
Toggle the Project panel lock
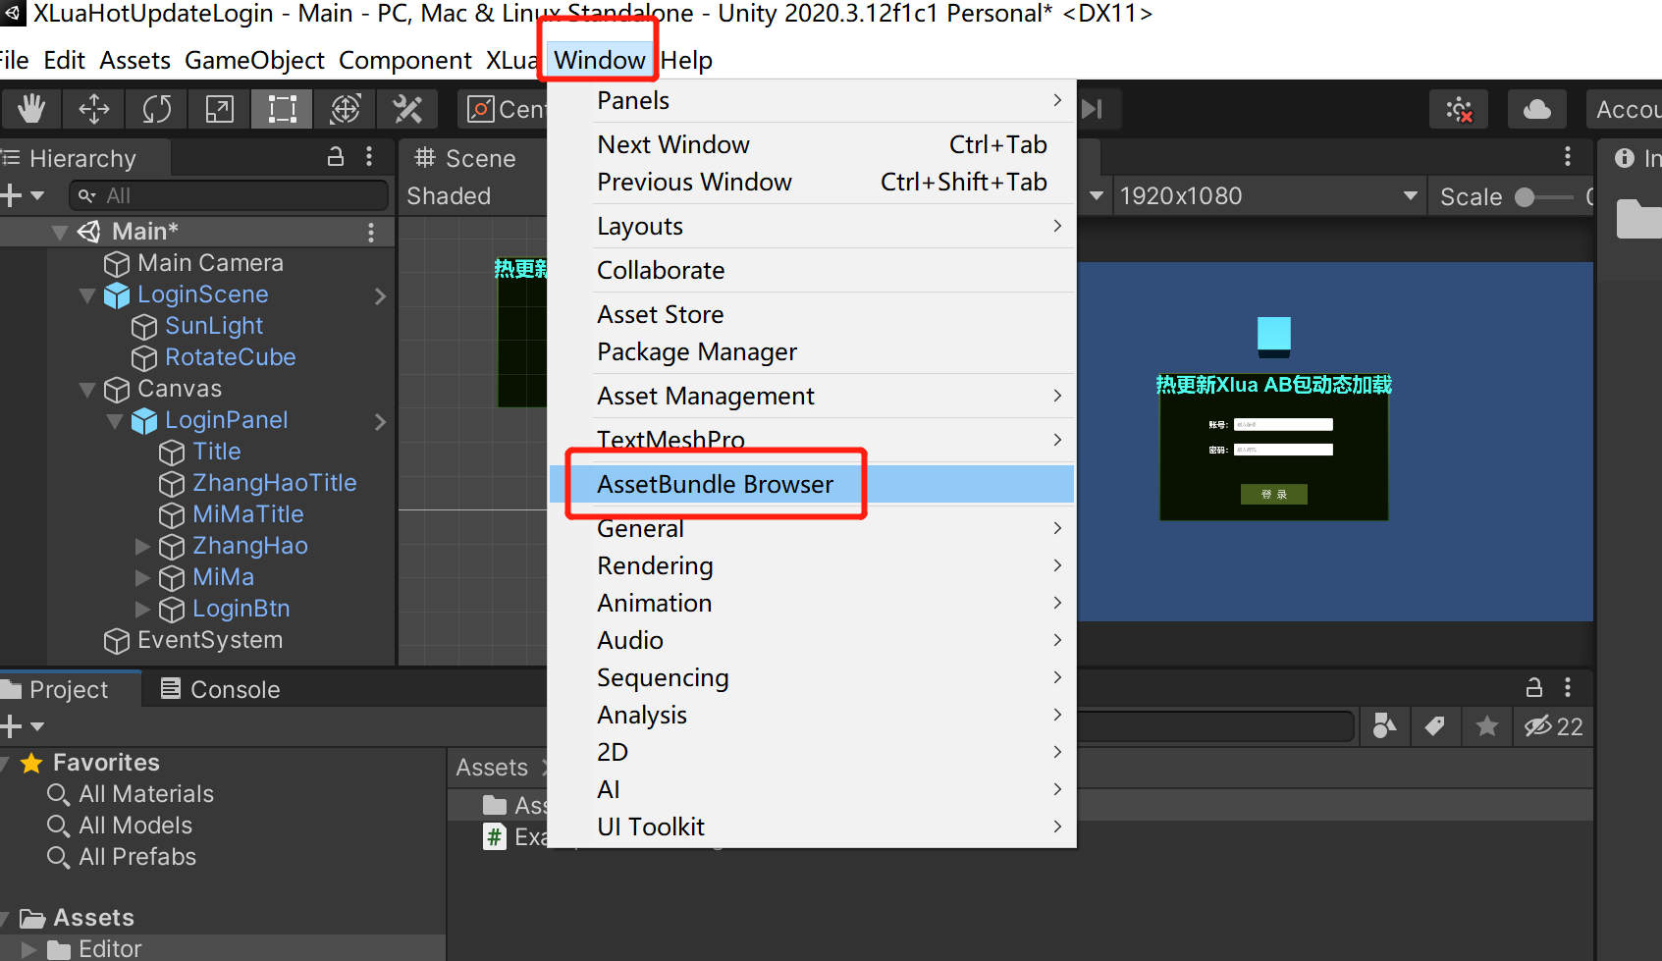coord(1534,687)
